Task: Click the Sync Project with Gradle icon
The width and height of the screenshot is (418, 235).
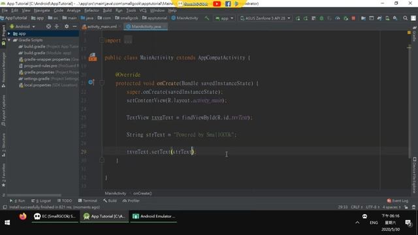Action: tap(379, 18)
